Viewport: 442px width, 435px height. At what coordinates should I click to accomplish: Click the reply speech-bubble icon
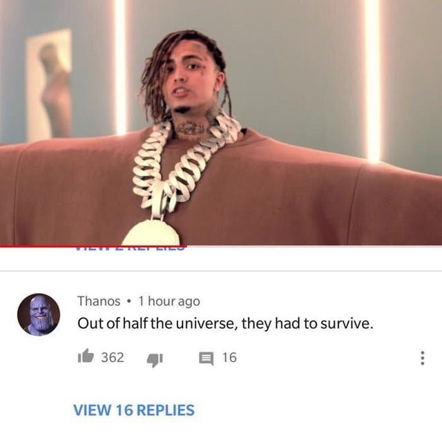point(206,358)
